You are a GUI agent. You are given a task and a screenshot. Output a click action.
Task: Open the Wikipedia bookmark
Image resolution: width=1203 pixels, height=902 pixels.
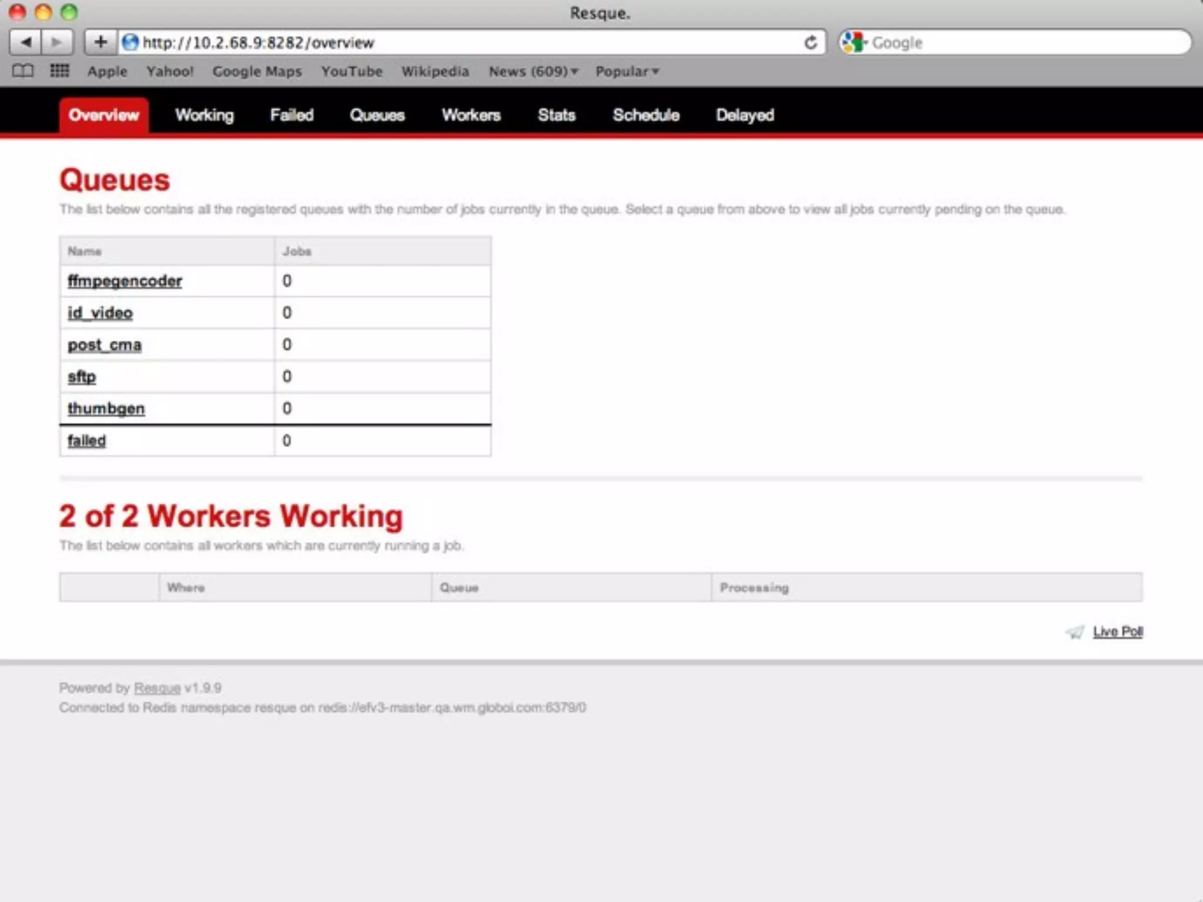435,72
